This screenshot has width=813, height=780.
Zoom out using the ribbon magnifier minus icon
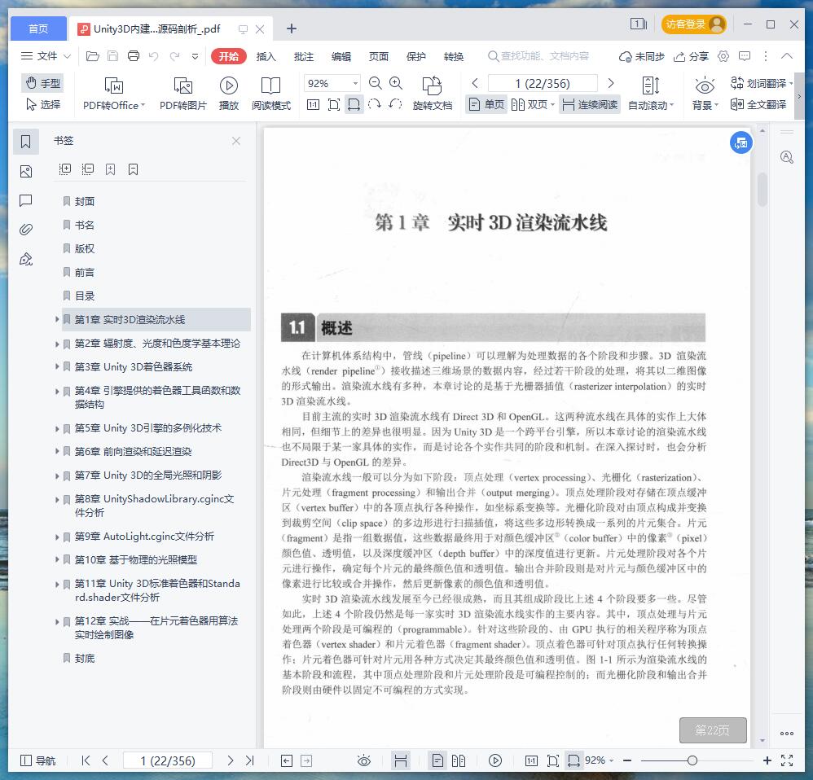click(x=376, y=83)
